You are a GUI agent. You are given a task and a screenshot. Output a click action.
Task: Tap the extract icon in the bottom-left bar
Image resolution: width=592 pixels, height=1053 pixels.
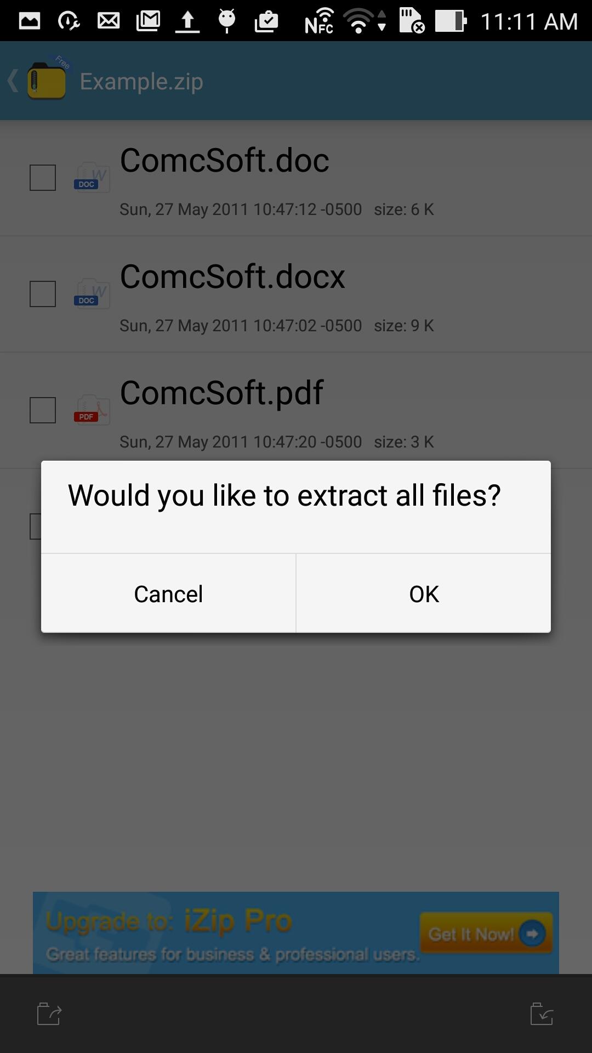tap(49, 1014)
